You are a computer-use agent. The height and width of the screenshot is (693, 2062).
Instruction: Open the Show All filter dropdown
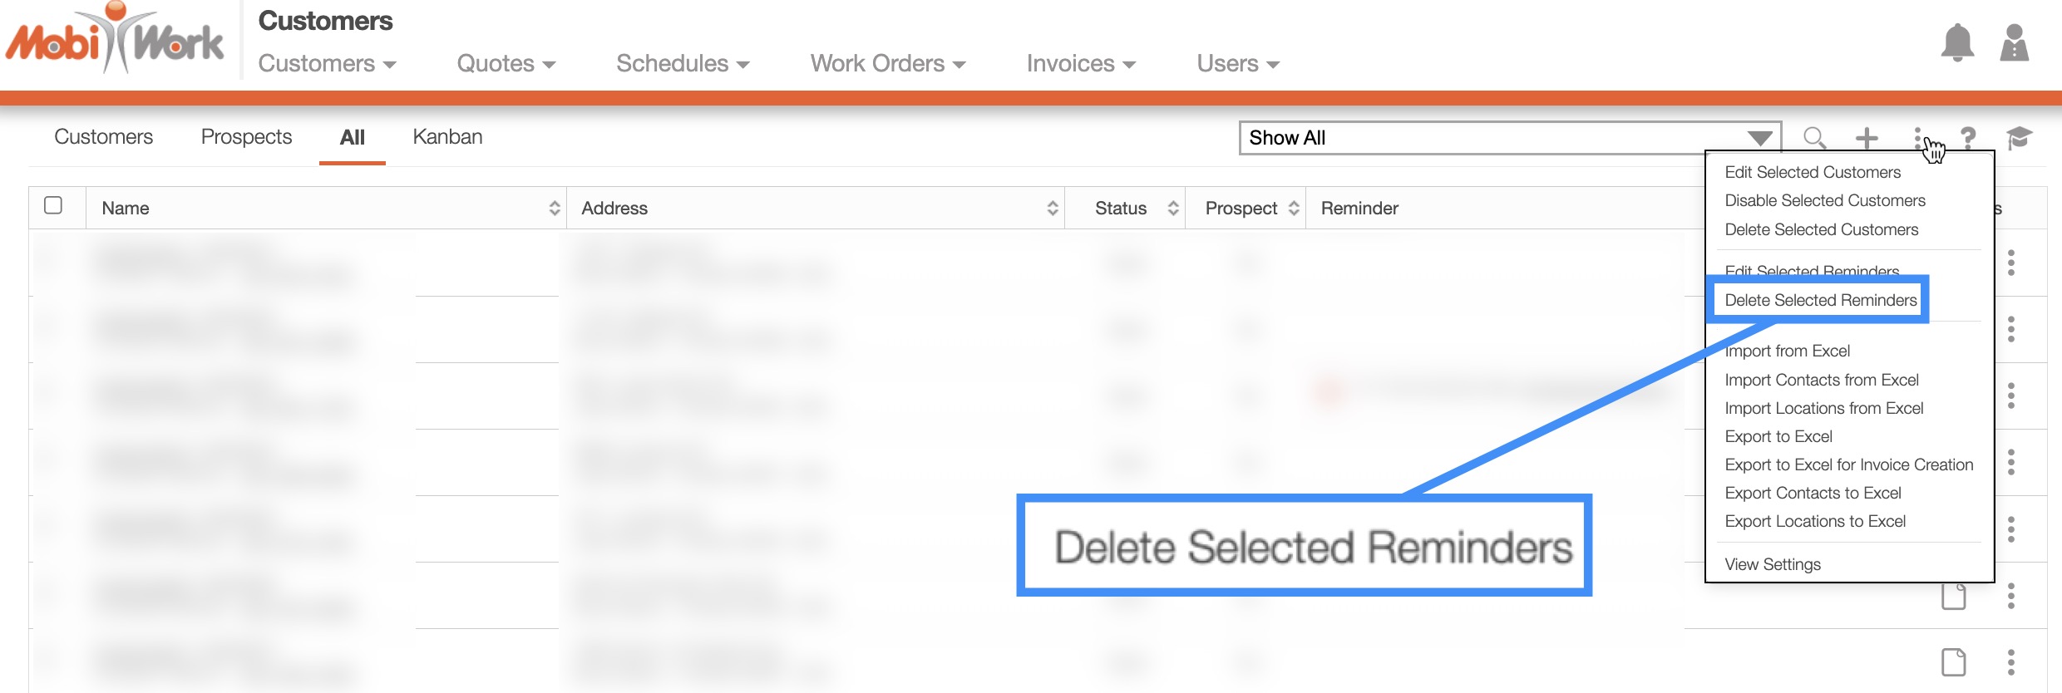(x=1509, y=138)
